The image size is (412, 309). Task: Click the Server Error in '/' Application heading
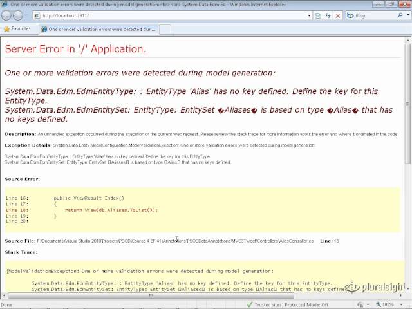pos(75,49)
